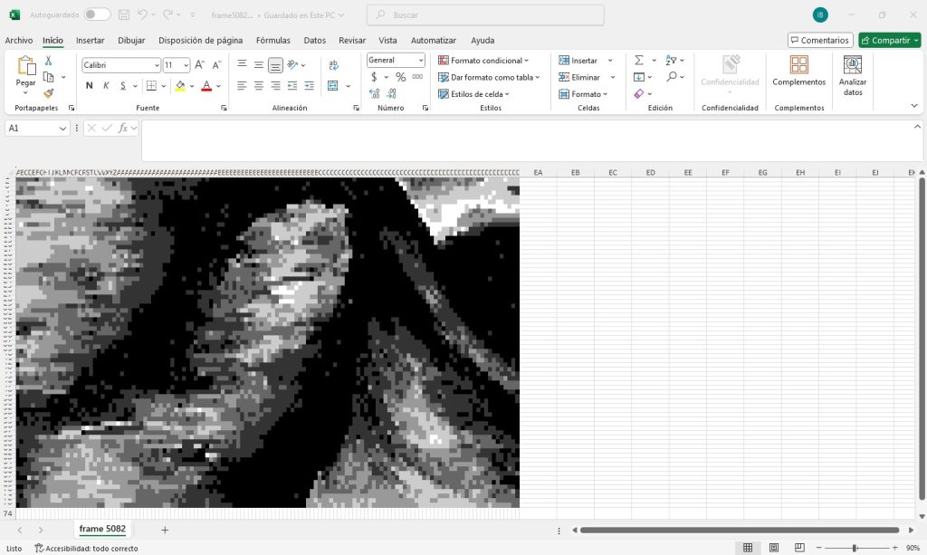Image resolution: width=927 pixels, height=555 pixels.
Task: Click the wrap text icon
Action: [333, 64]
